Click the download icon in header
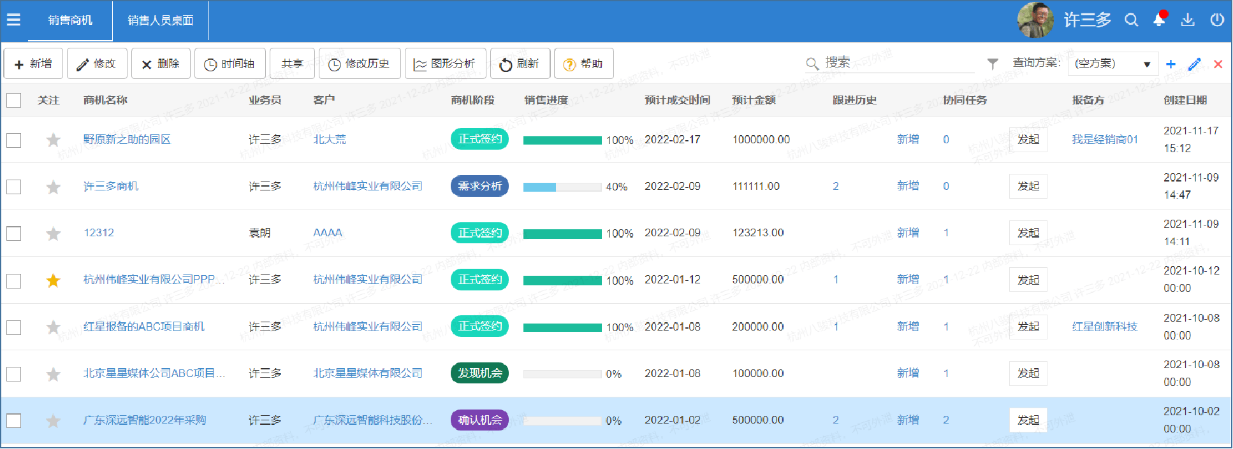Viewport: 1233px width, 449px height. tap(1188, 20)
